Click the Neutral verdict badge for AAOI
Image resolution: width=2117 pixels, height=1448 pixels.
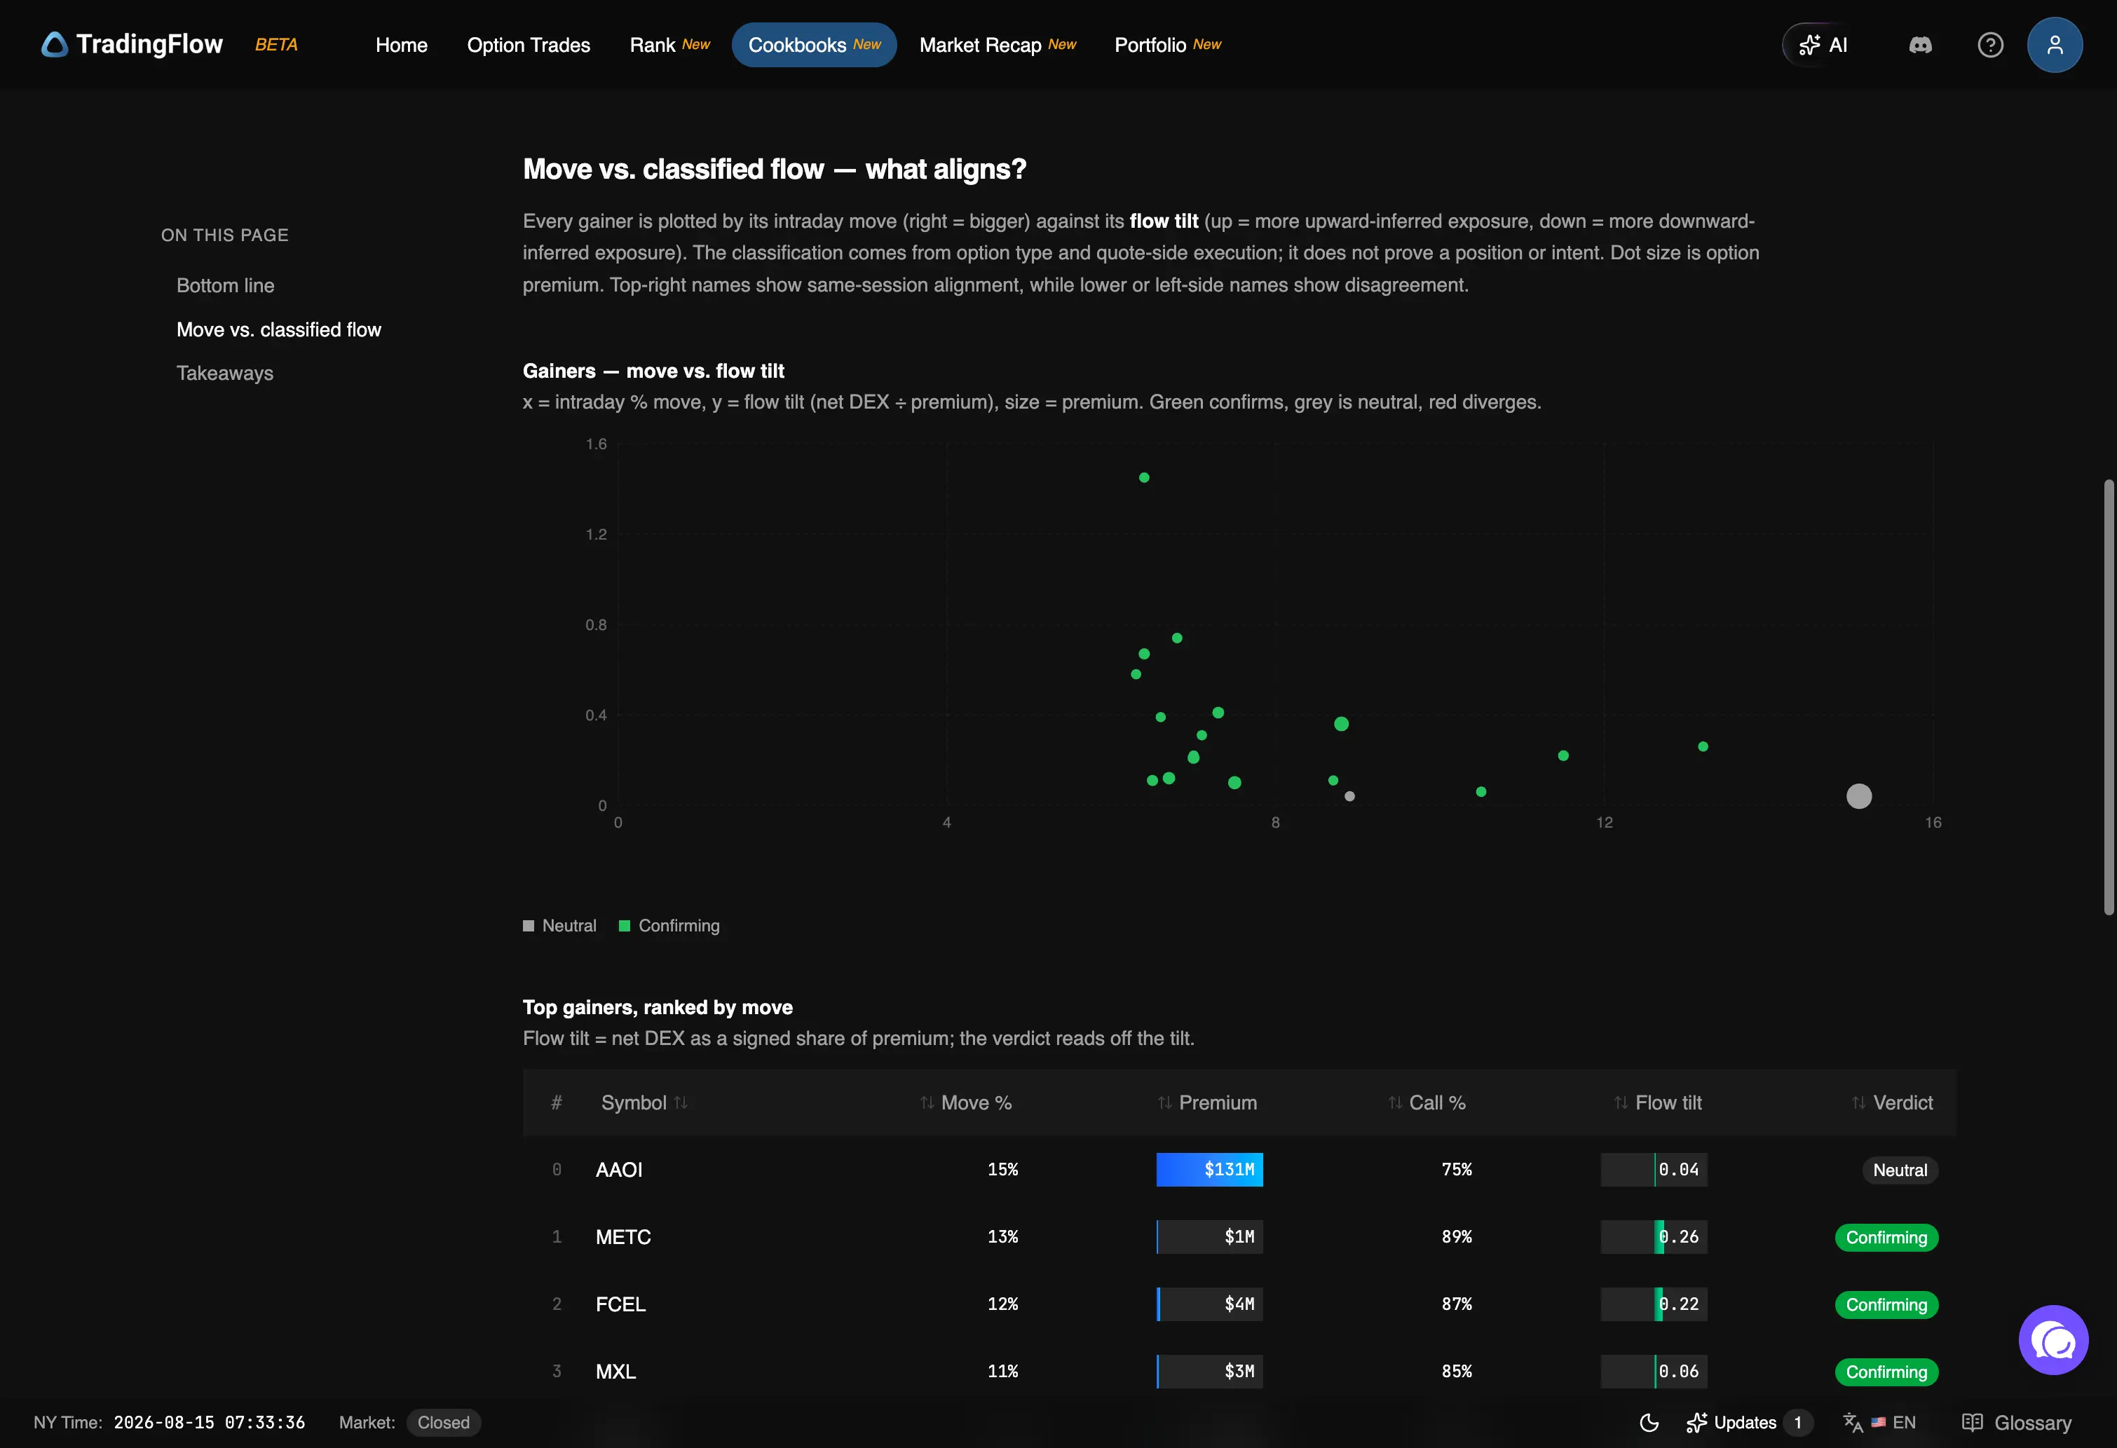(1899, 1170)
